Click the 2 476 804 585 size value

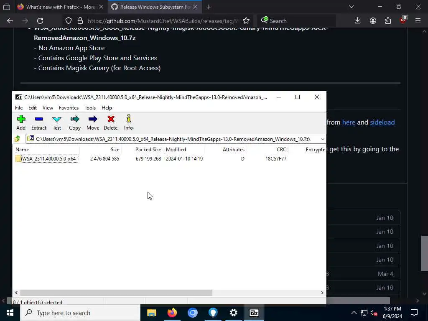pos(104,158)
